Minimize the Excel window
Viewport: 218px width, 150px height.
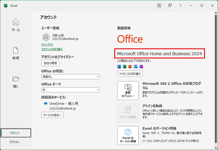point(191,6)
